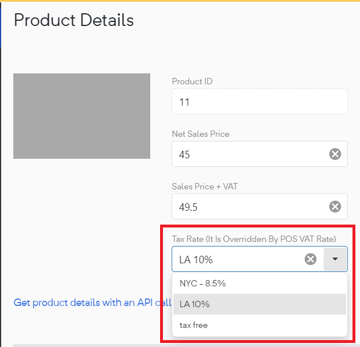The image size is (360, 347).
Task: Click the Net Sales Price label
Action: click(201, 134)
